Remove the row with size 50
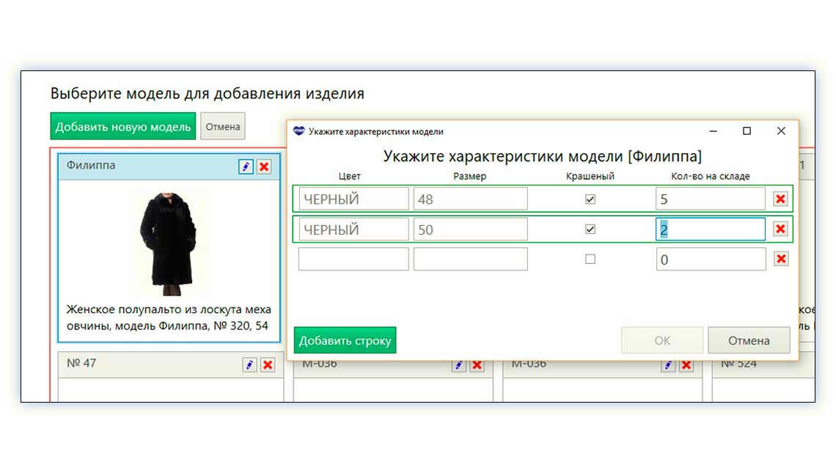836x473 pixels. (780, 230)
